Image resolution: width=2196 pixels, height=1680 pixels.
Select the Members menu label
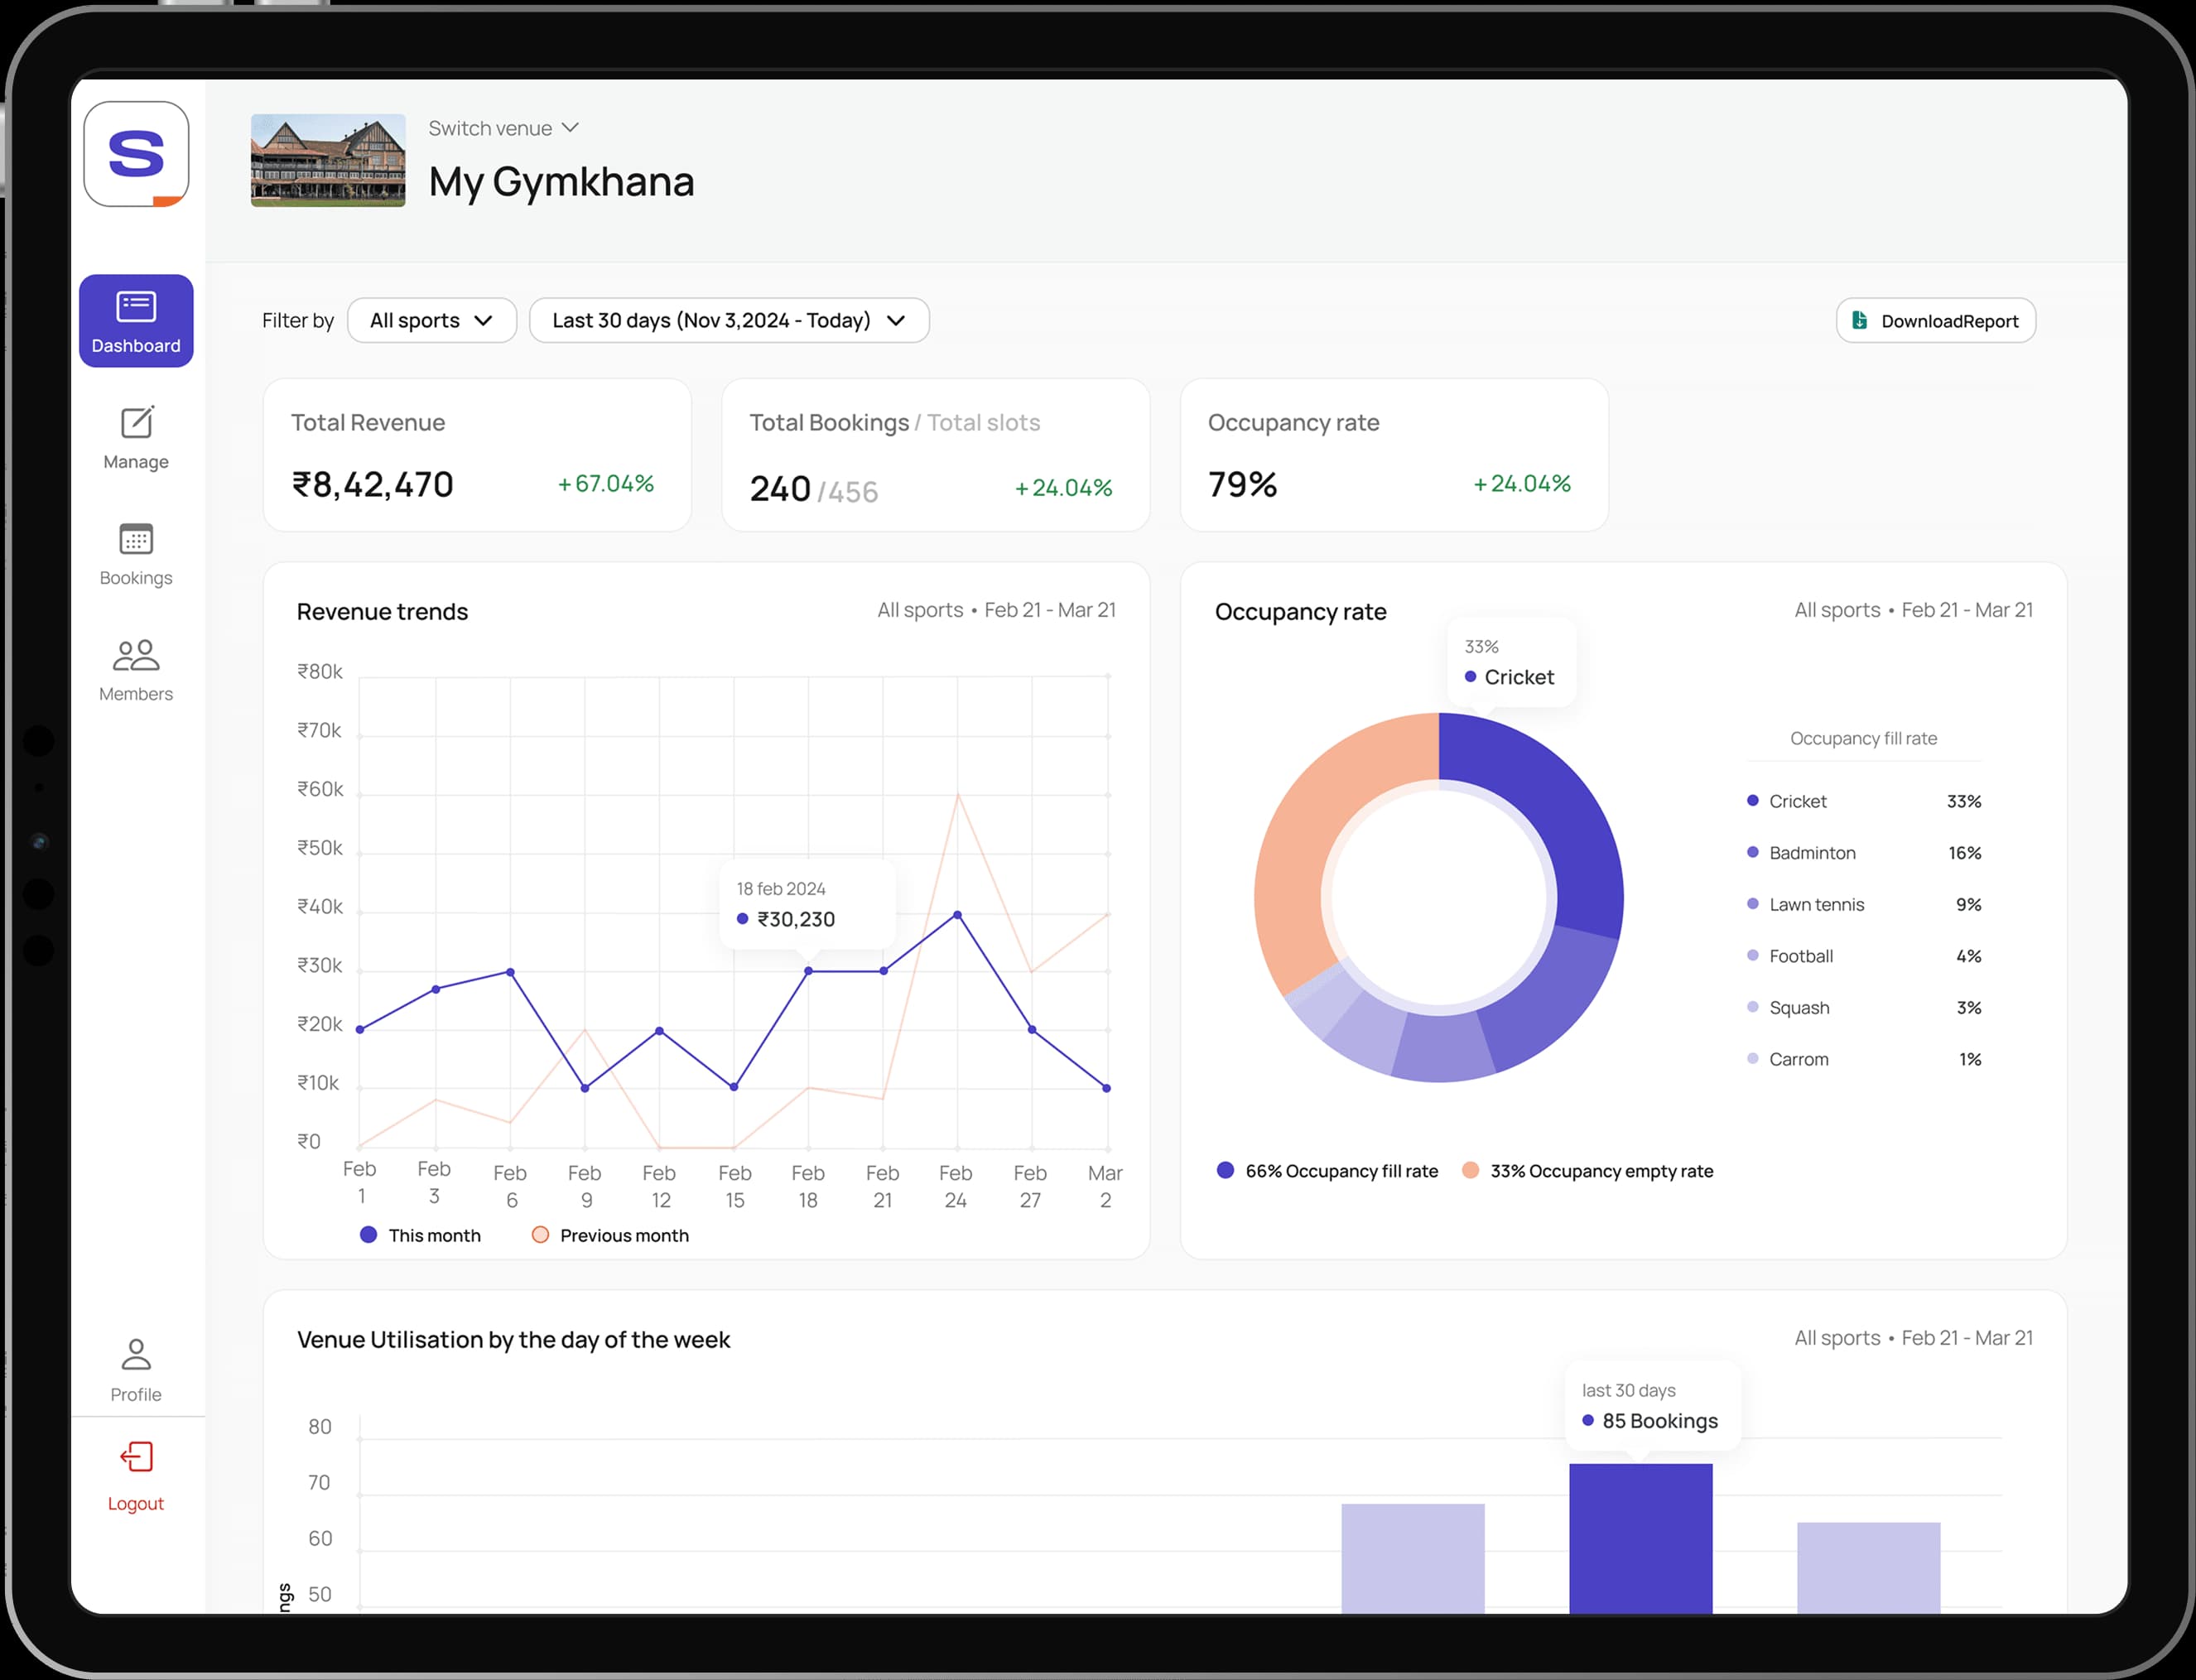tap(136, 694)
